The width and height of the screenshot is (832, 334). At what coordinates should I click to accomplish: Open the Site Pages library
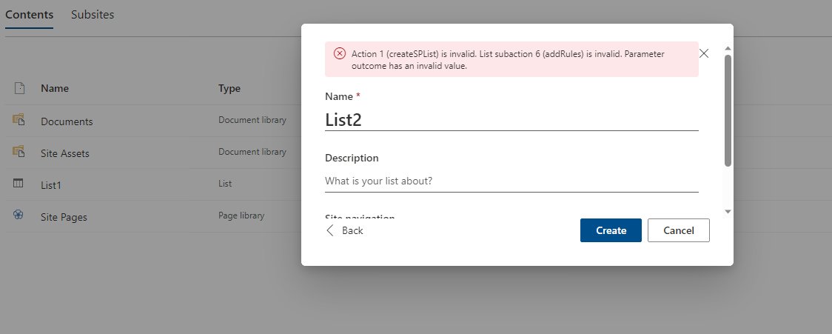click(64, 217)
